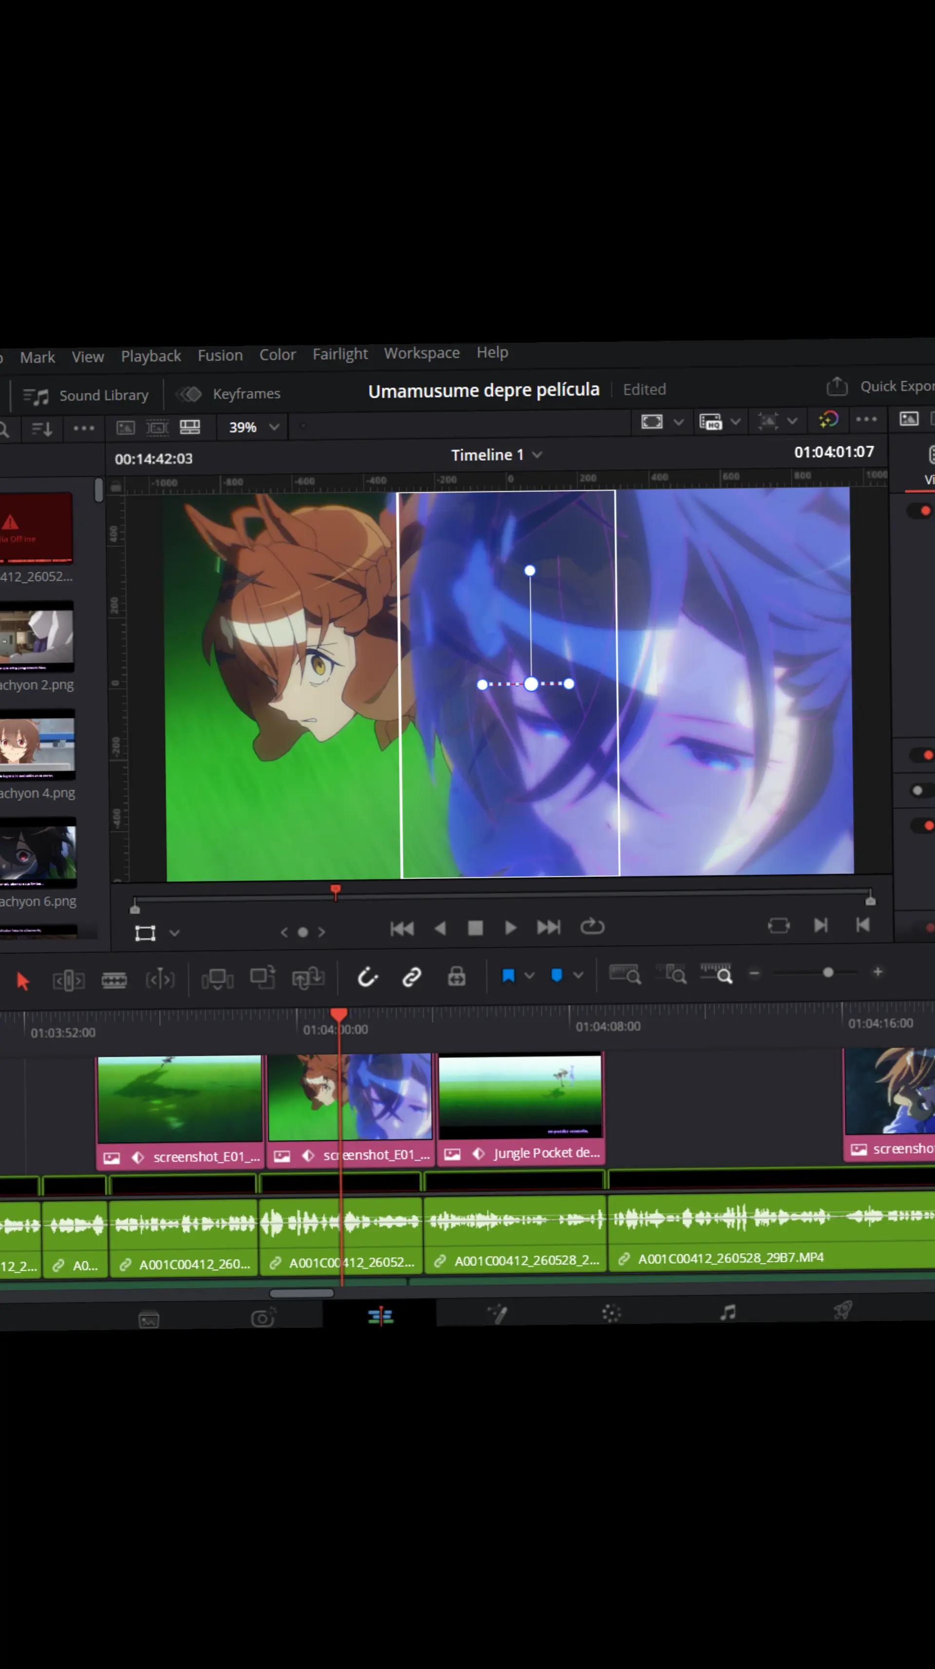Click the Quick Export upload icon
The image size is (935, 1669).
coord(837,387)
